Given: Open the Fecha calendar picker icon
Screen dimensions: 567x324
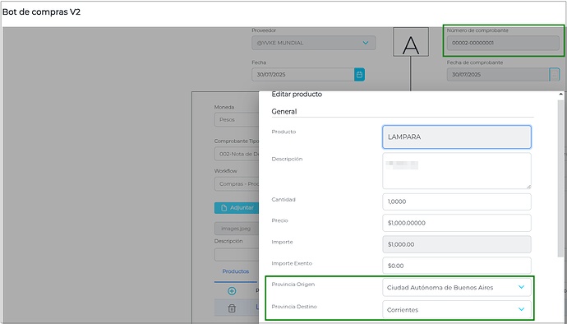Looking at the screenshot, I should 359,75.
